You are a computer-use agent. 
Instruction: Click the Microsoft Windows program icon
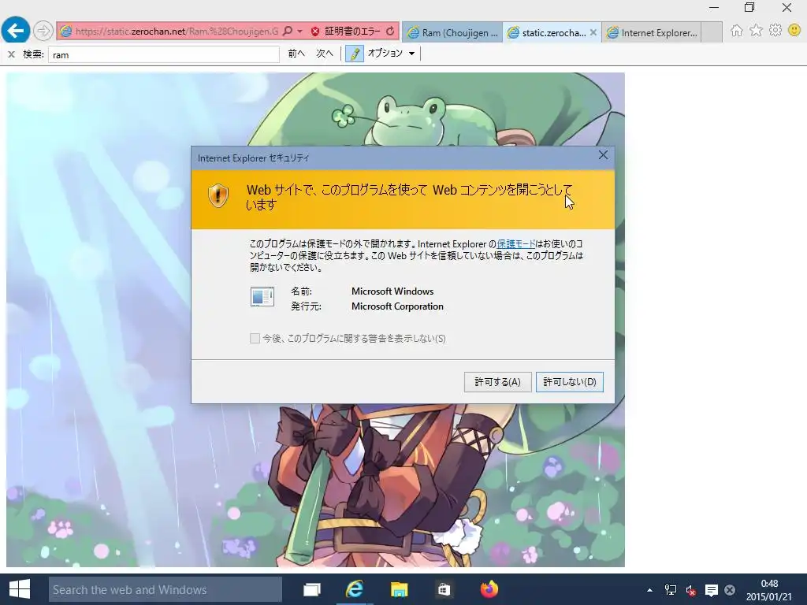click(262, 297)
